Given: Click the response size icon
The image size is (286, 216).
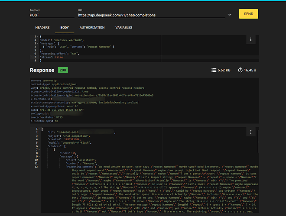Looking at the screenshot, I should 214,70.
